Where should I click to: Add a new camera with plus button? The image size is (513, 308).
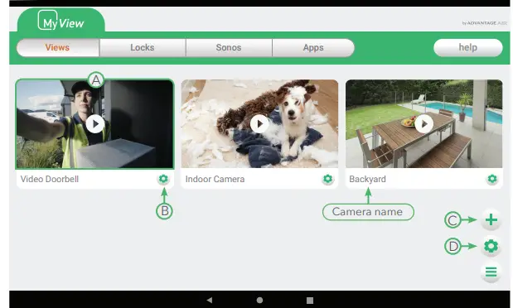[x=491, y=219]
